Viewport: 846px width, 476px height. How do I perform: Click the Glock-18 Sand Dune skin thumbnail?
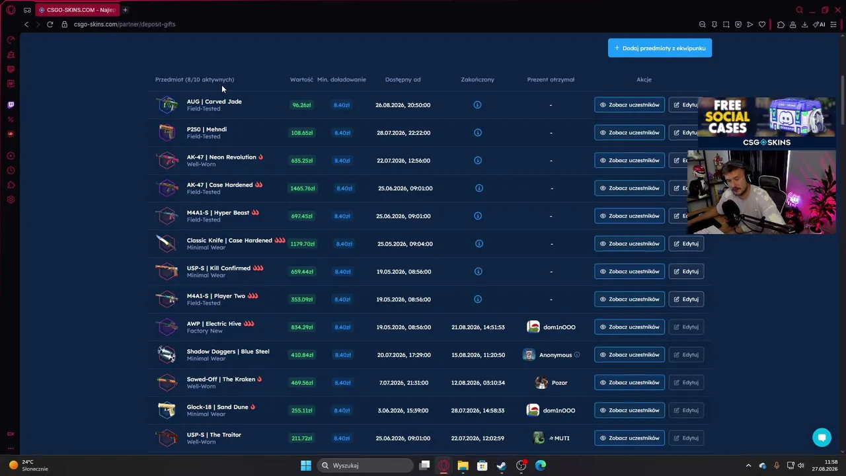pos(167,410)
